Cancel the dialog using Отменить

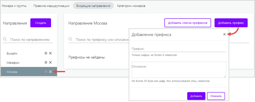point(216,96)
